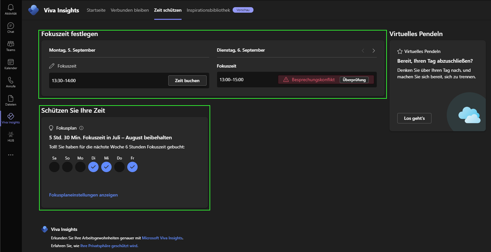The width and height of the screenshot is (491, 252).
Task: Open Anrufe phone icon
Action: (11, 81)
